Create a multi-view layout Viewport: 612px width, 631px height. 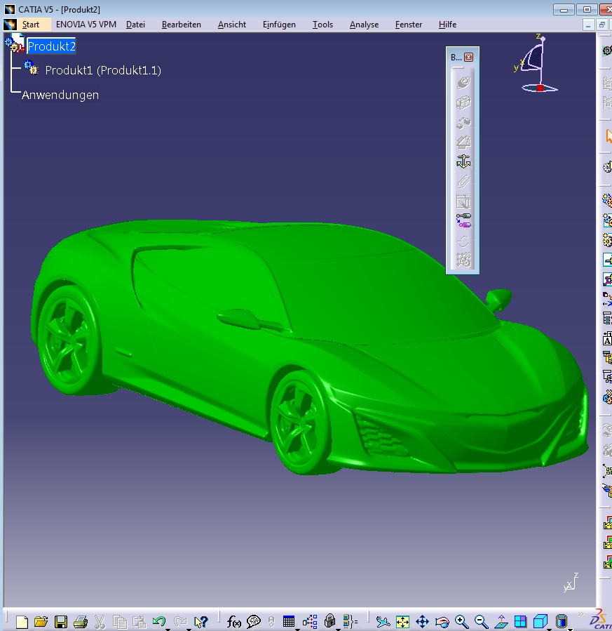coord(520,621)
